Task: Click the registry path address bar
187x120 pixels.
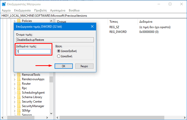Action: 93,16
